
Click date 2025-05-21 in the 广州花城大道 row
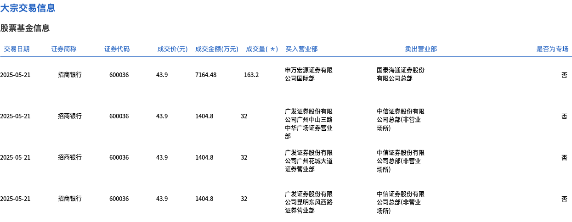point(15,157)
